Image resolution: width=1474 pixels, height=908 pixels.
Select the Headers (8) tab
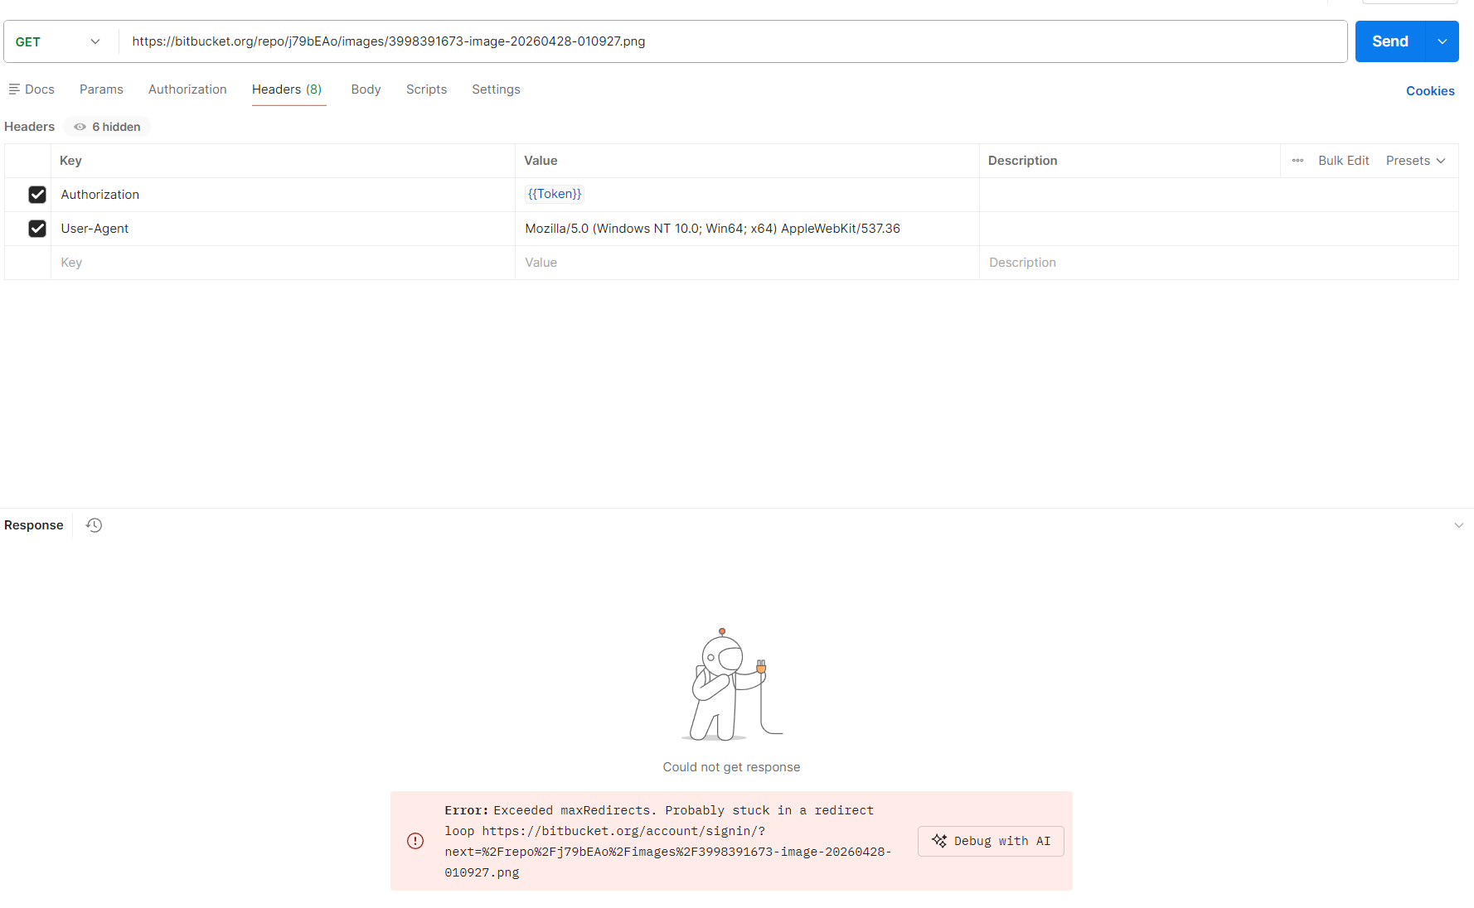pyautogui.click(x=287, y=89)
